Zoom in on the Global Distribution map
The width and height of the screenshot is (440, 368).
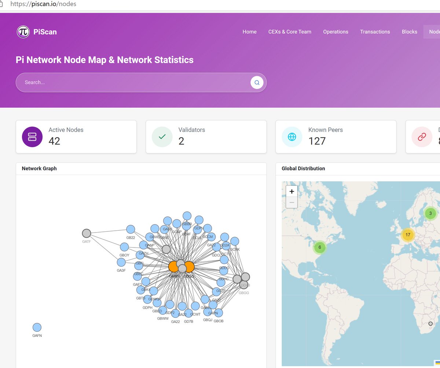(x=292, y=191)
